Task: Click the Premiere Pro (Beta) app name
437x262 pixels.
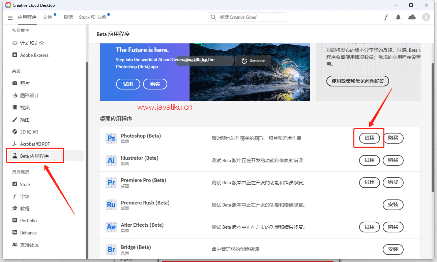Action: [144, 180]
